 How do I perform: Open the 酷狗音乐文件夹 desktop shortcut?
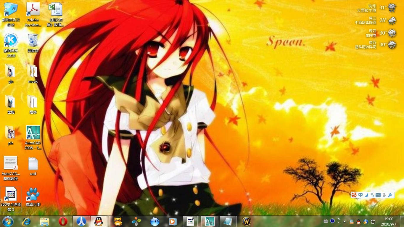point(11,14)
